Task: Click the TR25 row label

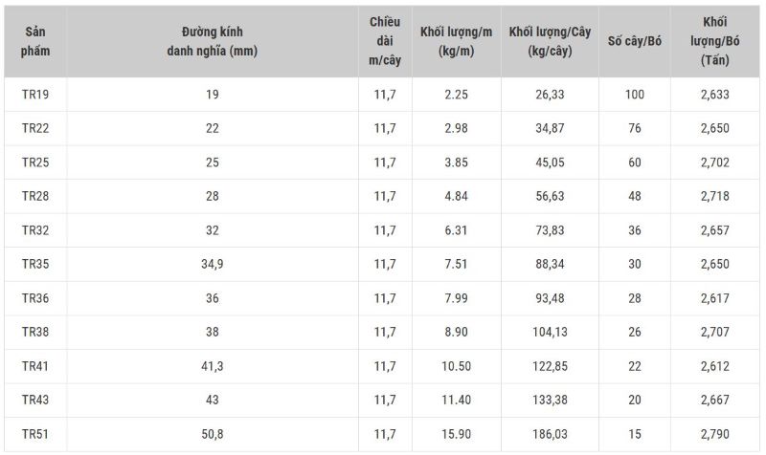Action: [35, 162]
